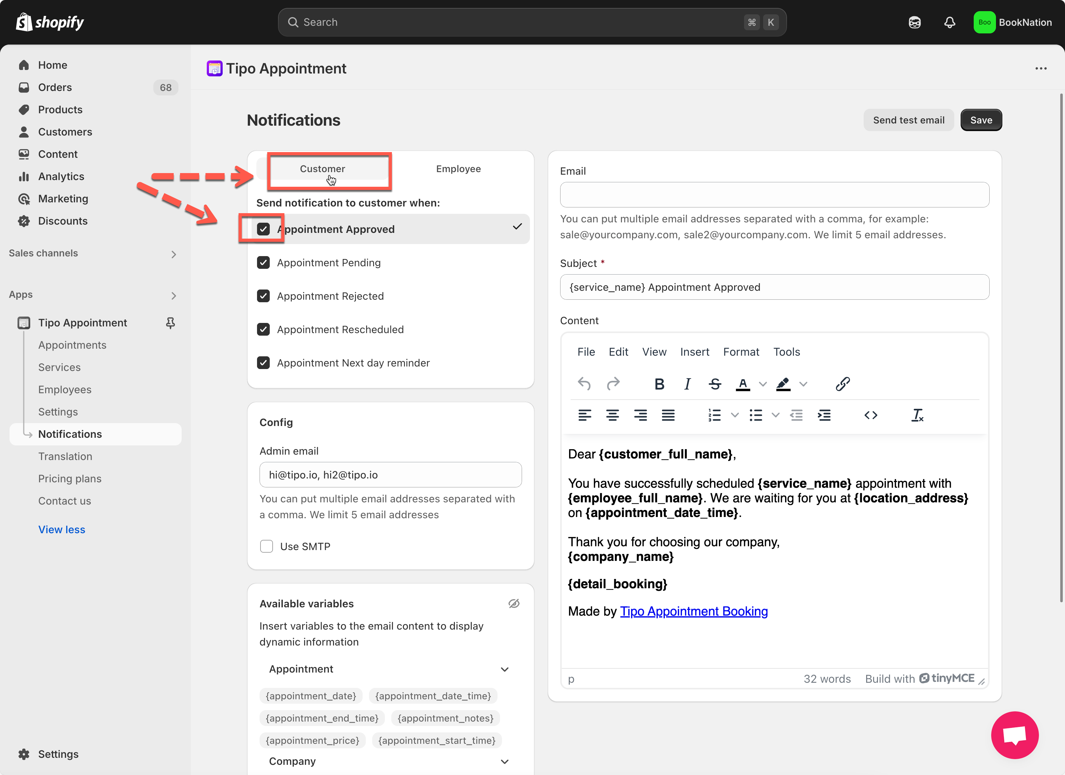The height and width of the screenshot is (775, 1065).
Task: Collapse the Appointment variables section
Action: 505,669
